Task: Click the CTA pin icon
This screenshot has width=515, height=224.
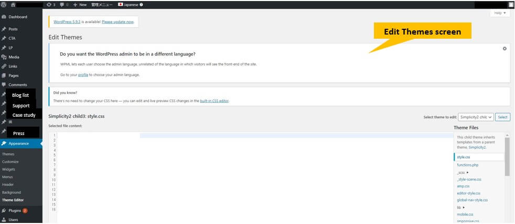Action: tap(4, 38)
